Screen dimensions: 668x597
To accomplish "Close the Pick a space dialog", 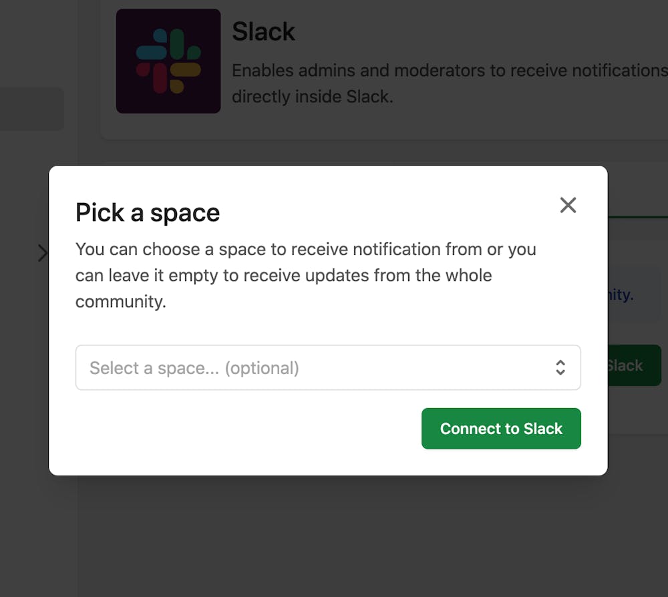I will pyautogui.click(x=568, y=205).
